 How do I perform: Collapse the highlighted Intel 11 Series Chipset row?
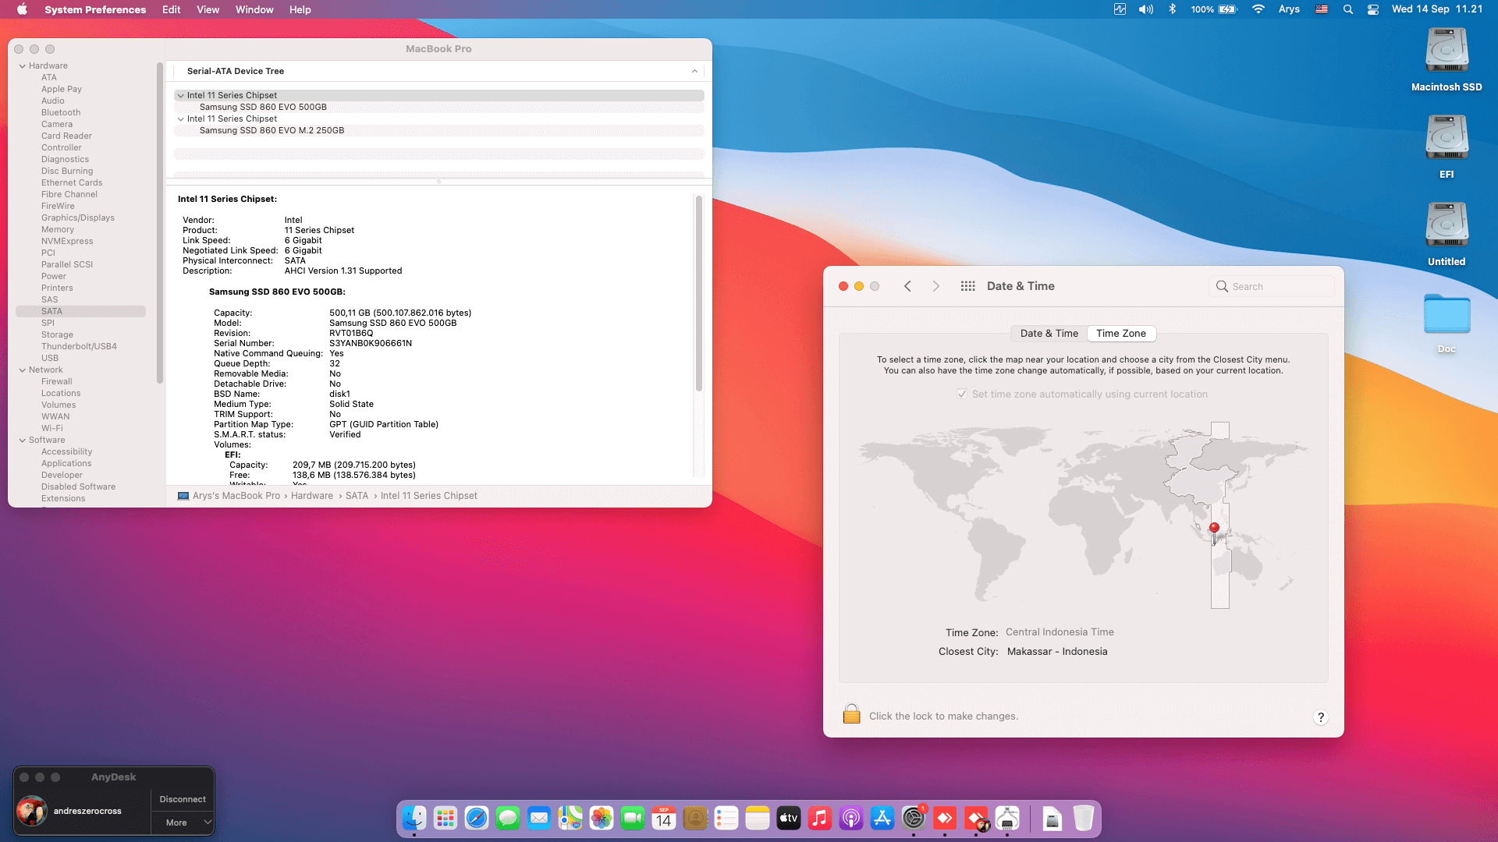pos(181,96)
